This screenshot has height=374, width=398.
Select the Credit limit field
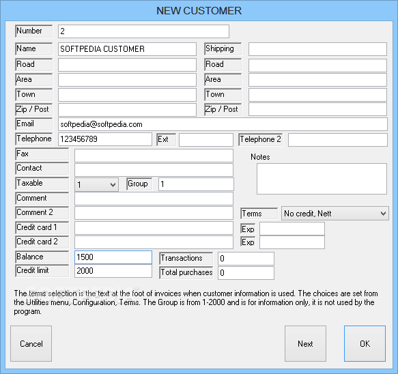pos(113,271)
